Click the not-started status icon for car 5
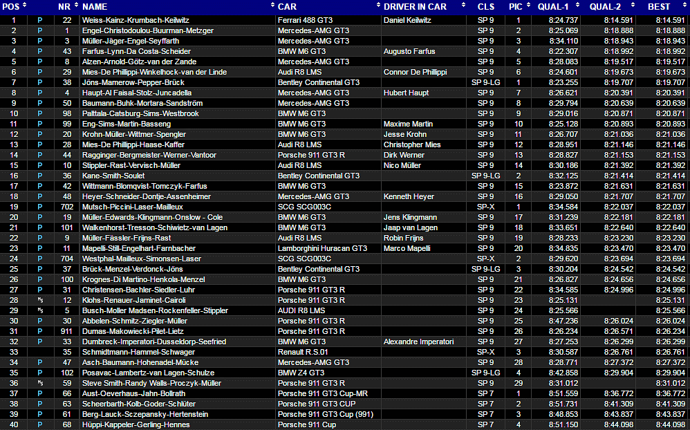690x430 pixels. pyautogui.click(x=40, y=310)
